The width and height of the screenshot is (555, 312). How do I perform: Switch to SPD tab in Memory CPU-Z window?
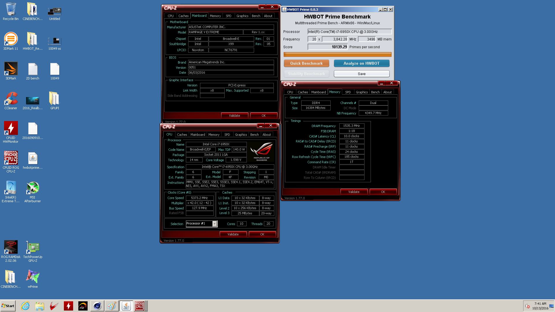(x=348, y=92)
